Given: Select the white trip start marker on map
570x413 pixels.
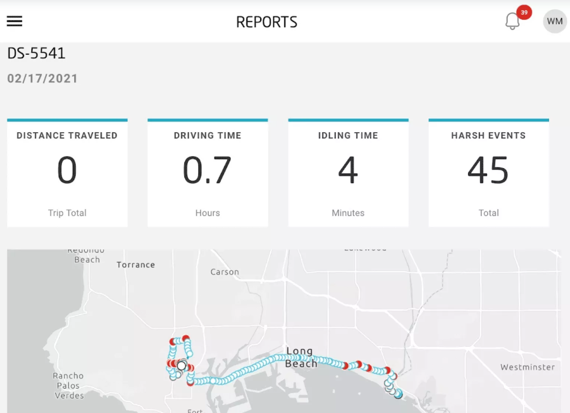Looking at the screenshot, I should coord(182,365).
